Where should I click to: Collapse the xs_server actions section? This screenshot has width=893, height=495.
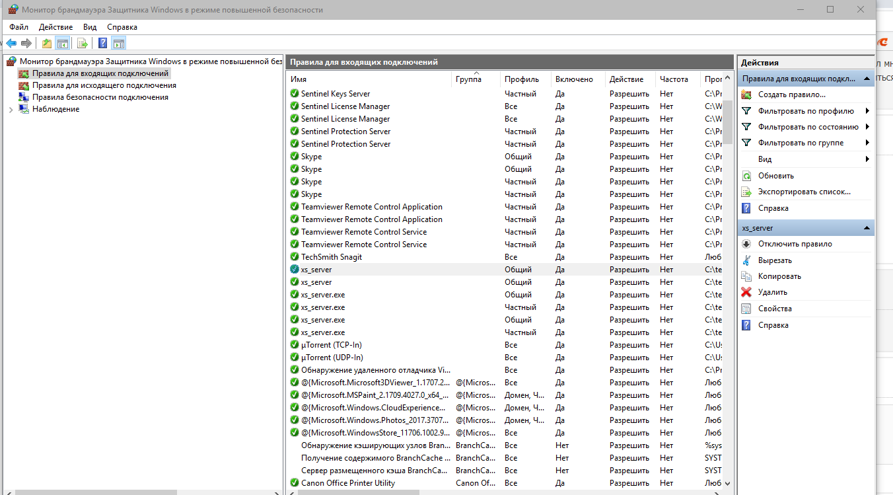point(866,228)
